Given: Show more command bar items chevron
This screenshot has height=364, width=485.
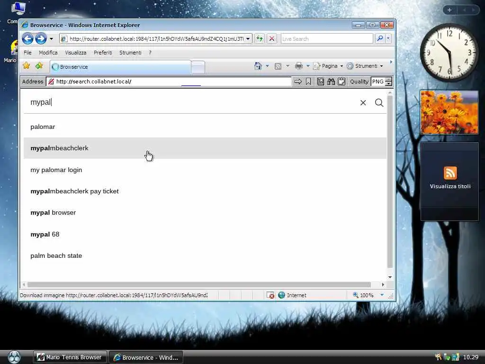Looking at the screenshot, I should coord(391,62).
